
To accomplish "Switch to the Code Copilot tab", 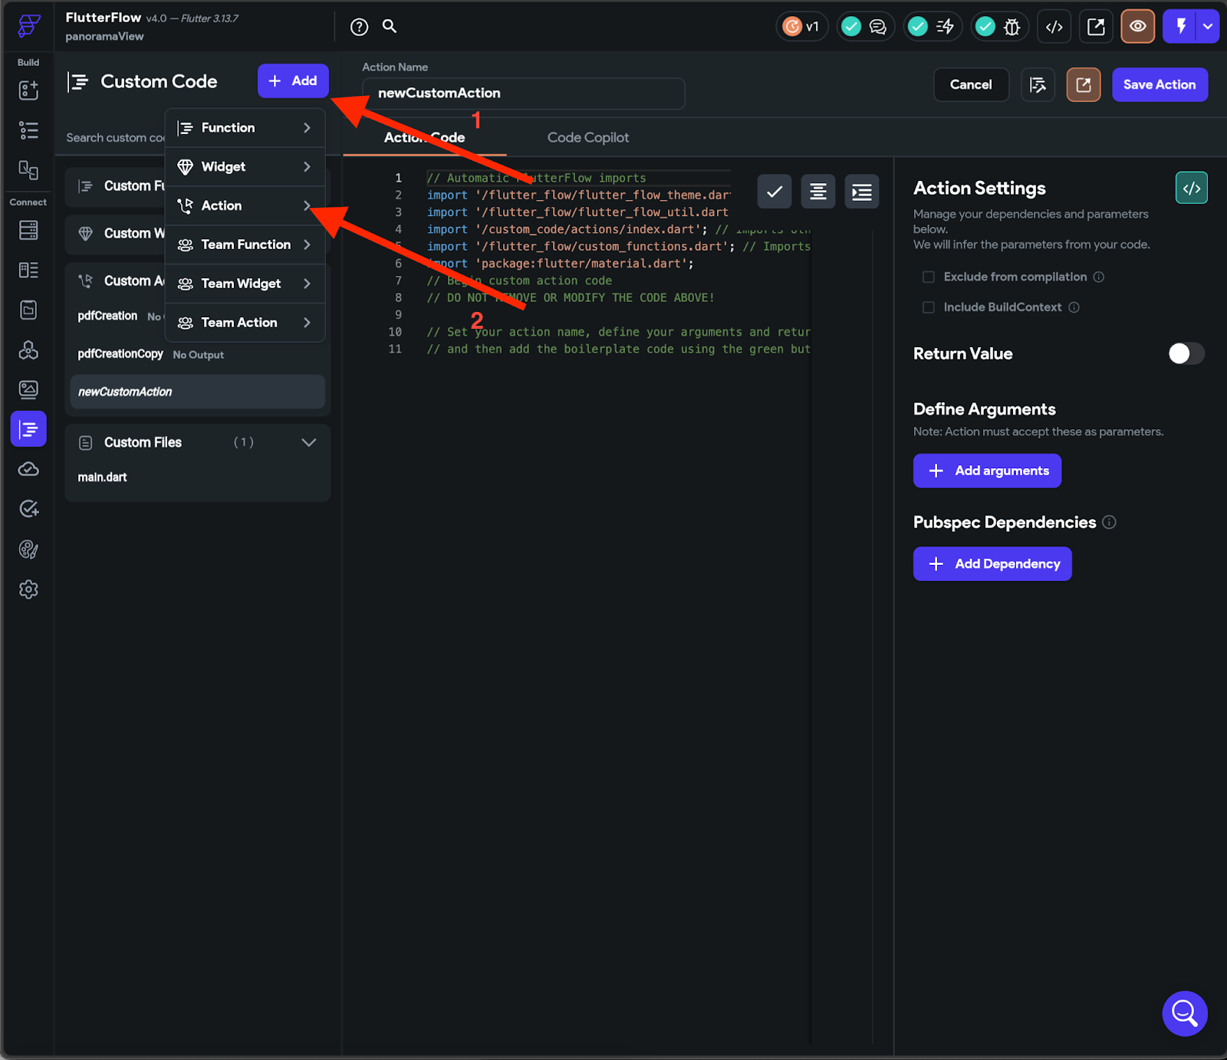I will point(588,137).
